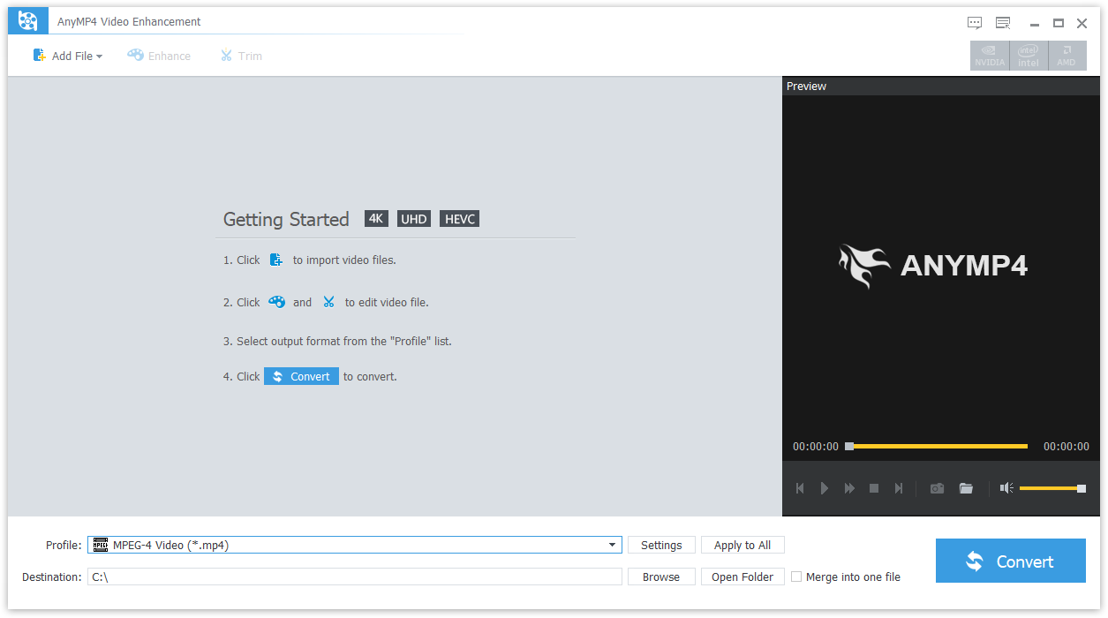Click the palette enhance icon in step 2
Image resolution: width=1108 pixels, height=618 pixels.
(276, 302)
